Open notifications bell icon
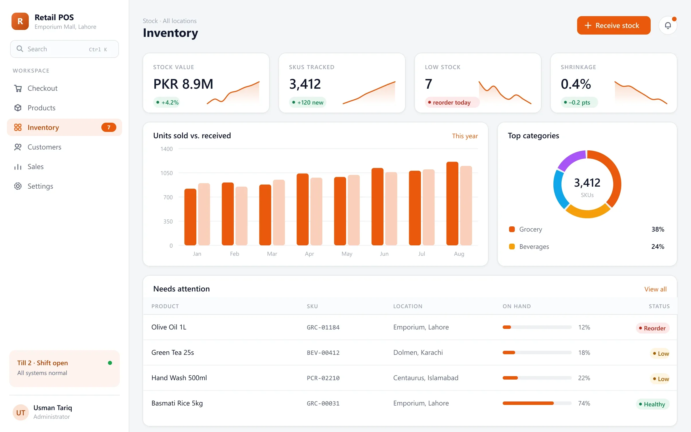This screenshot has width=691, height=432. 668,26
